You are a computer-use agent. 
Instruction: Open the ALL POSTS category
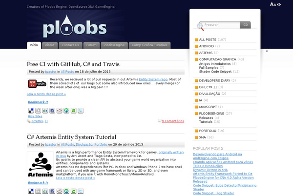point(208,40)
